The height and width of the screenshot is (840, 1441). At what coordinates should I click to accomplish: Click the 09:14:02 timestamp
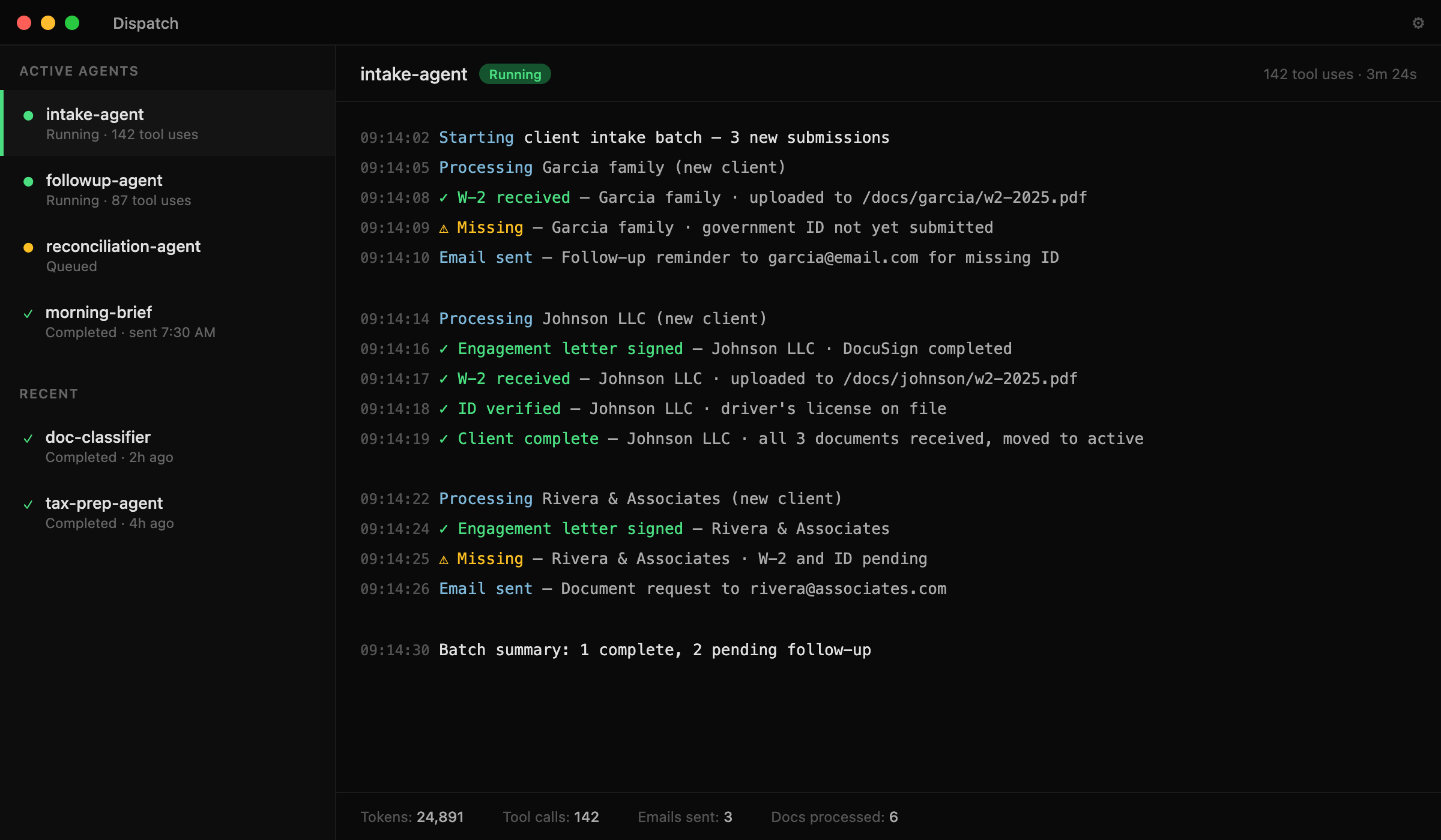394,138
